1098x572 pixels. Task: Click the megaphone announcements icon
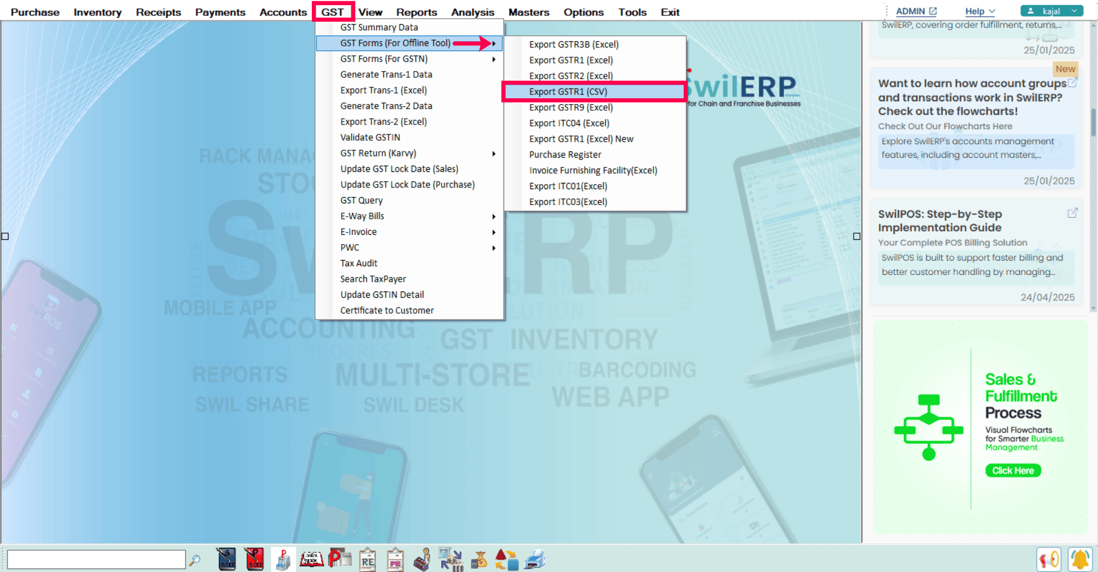pos(1049,559)
